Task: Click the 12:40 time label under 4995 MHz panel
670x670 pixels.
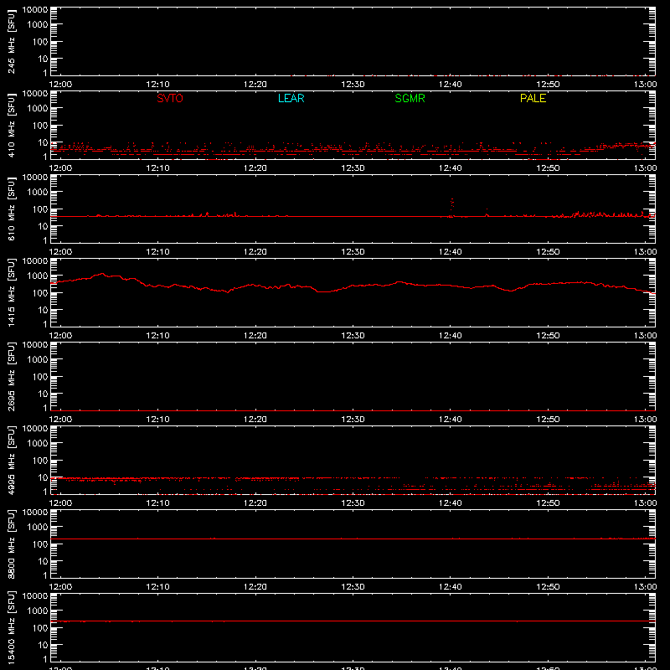Action: coord(451,503)
